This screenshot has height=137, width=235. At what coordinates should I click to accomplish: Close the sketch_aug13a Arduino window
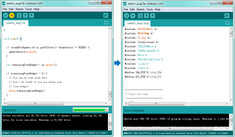(x=228, y=3)
